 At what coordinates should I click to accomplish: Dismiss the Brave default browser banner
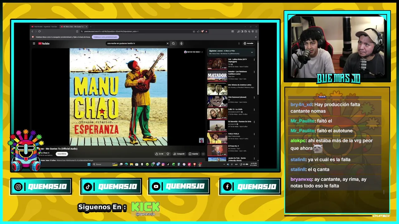256,37
